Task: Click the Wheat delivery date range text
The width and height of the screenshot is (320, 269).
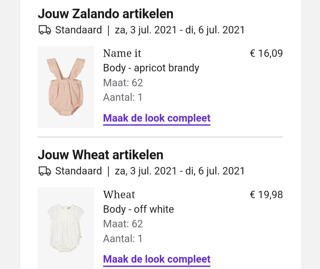Action: 180,171
